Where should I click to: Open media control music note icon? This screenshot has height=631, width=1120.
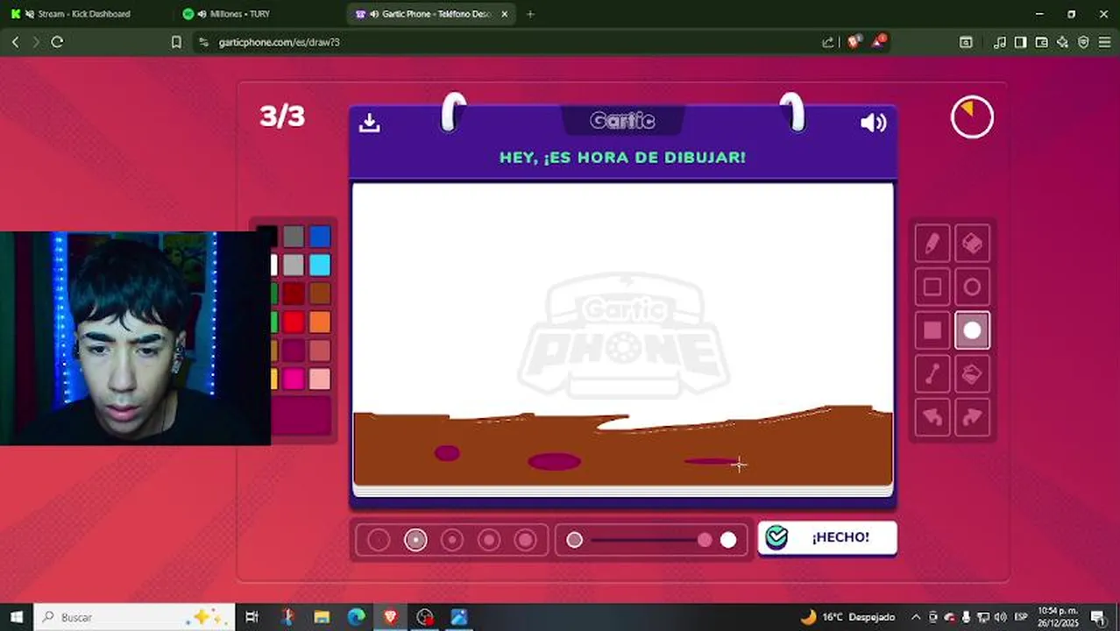(x=1000, y=42)
